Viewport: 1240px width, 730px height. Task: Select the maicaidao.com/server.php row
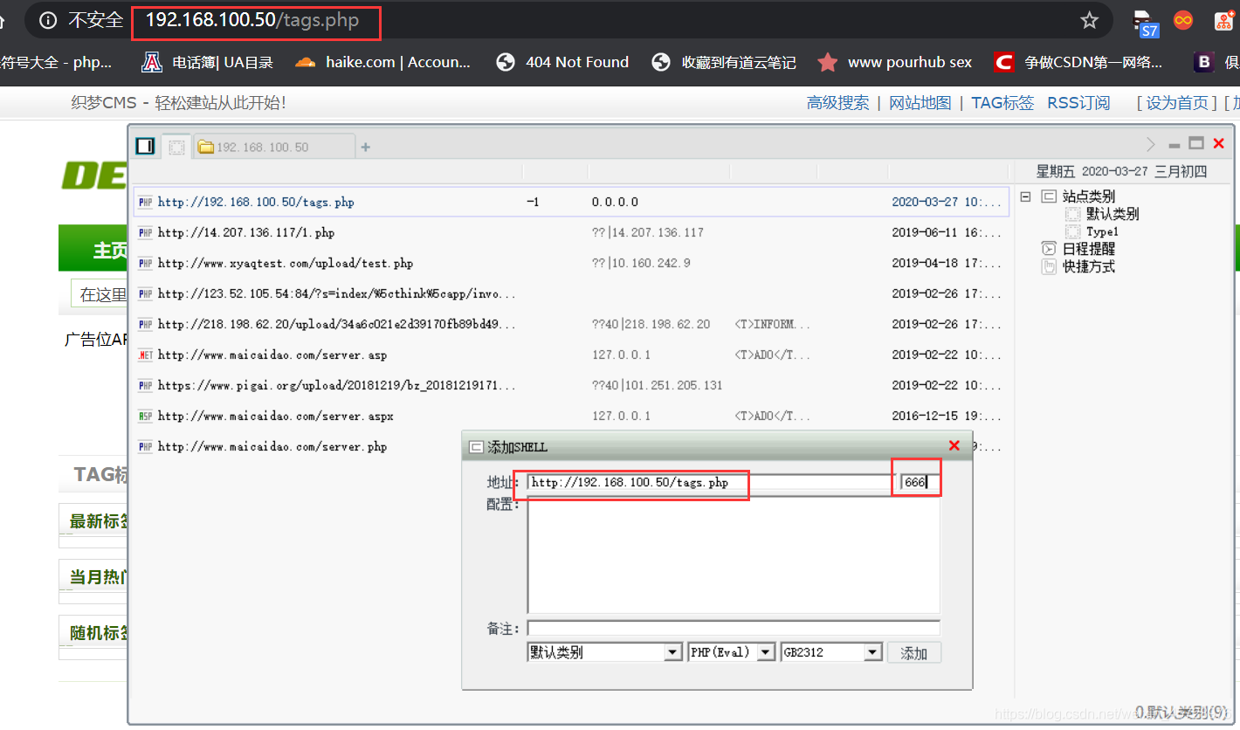click(571, 446)
